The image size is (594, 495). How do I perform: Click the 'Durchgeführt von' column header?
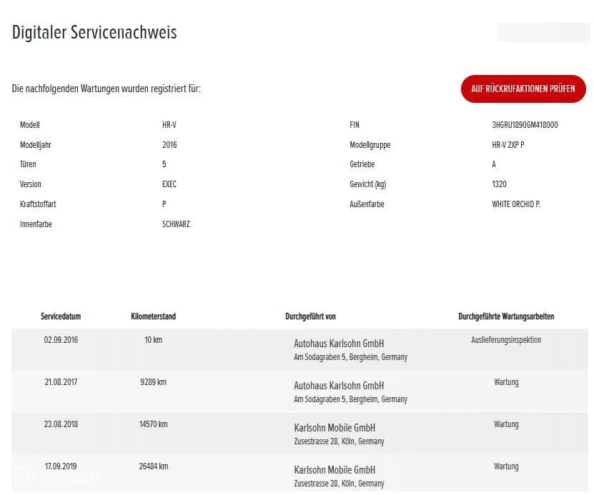click(310, 316)
